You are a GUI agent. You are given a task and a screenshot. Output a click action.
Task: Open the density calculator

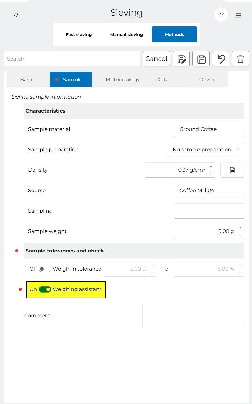[x=232, y=170]
